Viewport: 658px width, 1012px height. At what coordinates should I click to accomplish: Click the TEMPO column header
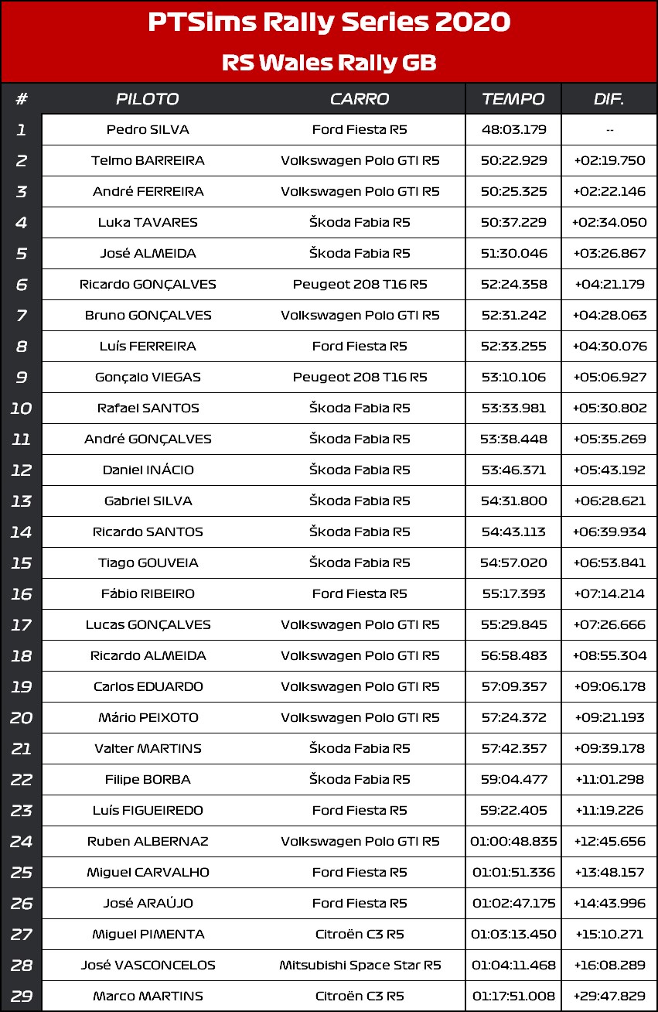tap(513, 99)
